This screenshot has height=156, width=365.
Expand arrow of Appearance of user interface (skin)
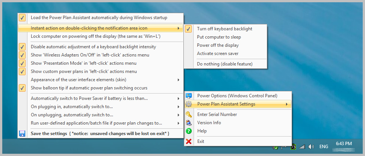(x=179, y=80)
